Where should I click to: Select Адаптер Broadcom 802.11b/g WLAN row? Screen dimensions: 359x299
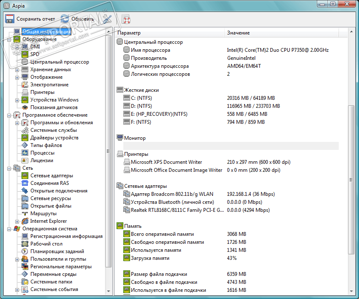point(231,194)
